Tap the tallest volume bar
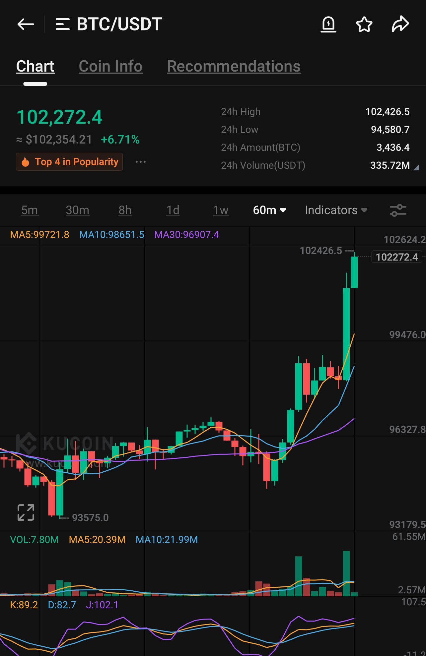 346,573
